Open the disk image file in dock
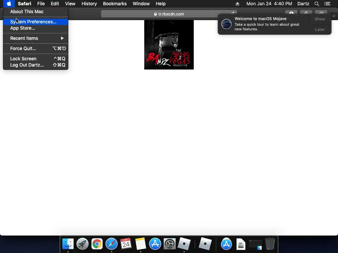338x253 pixels. (241, 244)
